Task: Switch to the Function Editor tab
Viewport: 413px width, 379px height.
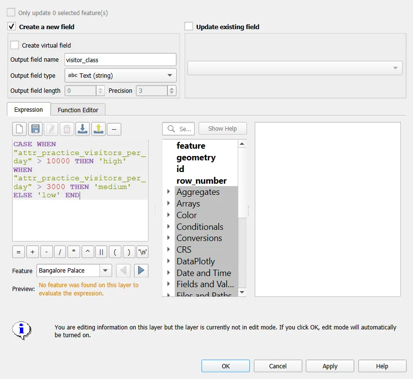Action: 78,110
